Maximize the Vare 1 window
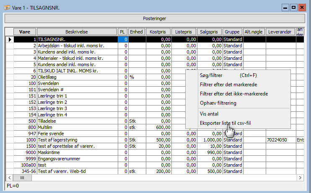Viewport: 311px width, 193px height. [293, 8]
